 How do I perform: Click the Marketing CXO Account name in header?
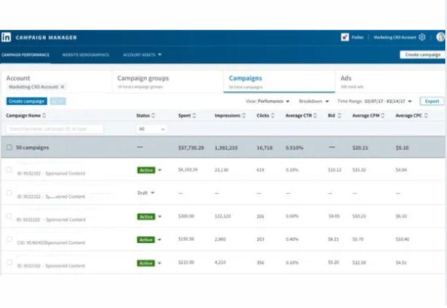pyautogui.click(x=395, y=37)
